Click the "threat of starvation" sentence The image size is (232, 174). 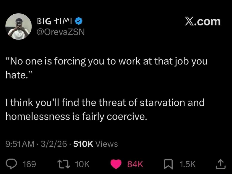click(x=105, y=103)
